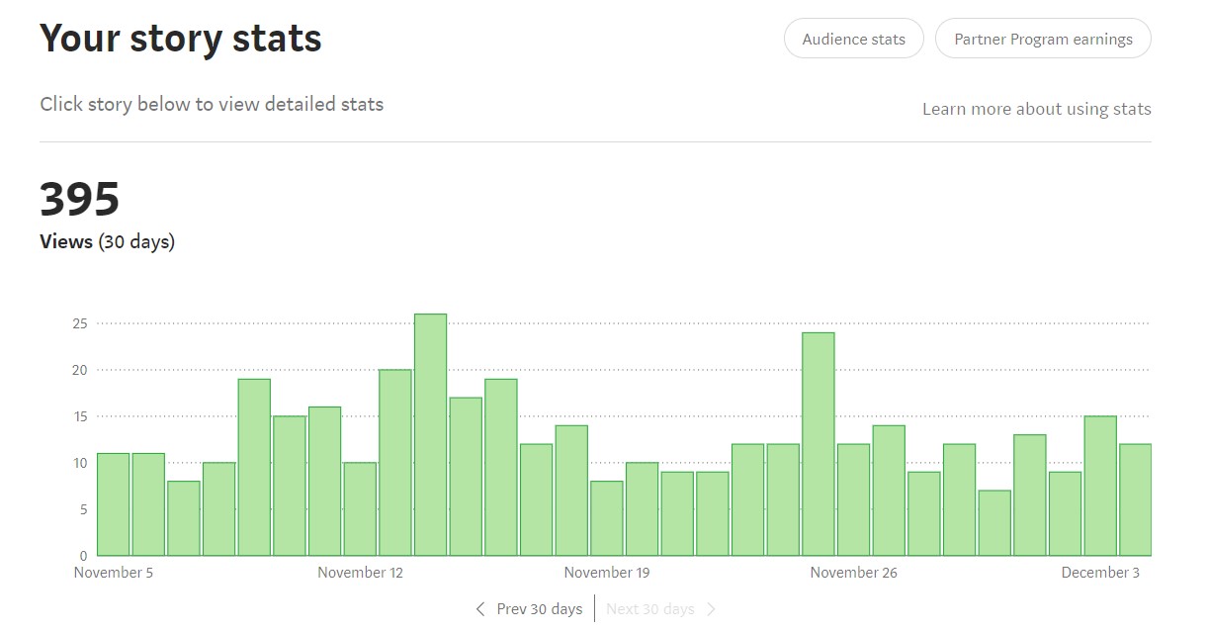
Task: Click the 395 views total number
Action: pyautogui.click(x=79, y=199)
